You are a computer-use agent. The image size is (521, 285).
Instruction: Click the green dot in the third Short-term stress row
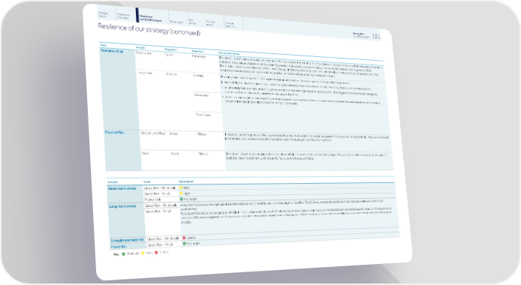[182, 199]
